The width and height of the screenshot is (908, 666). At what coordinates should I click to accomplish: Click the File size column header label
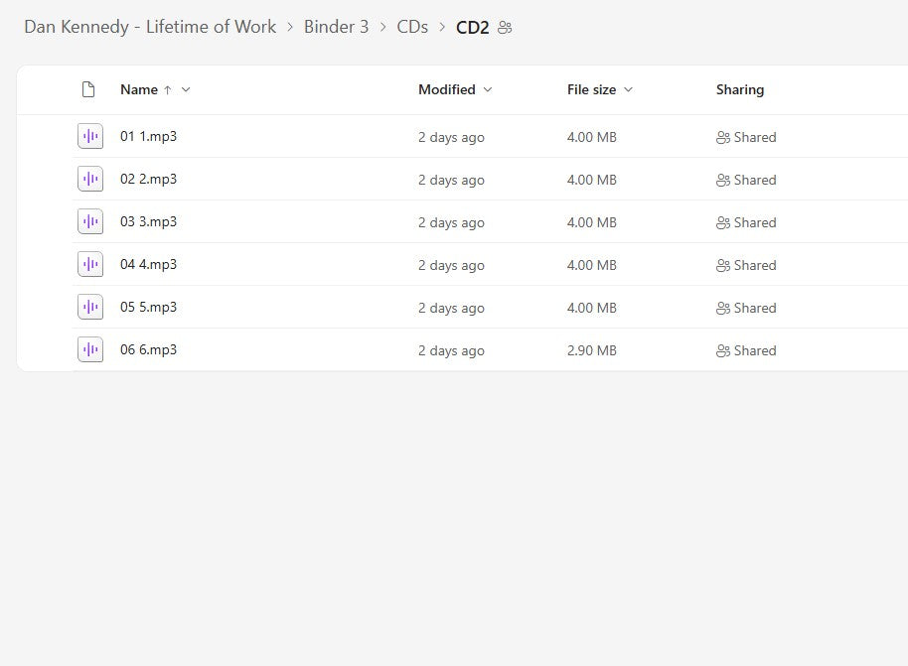pos(591,89)
